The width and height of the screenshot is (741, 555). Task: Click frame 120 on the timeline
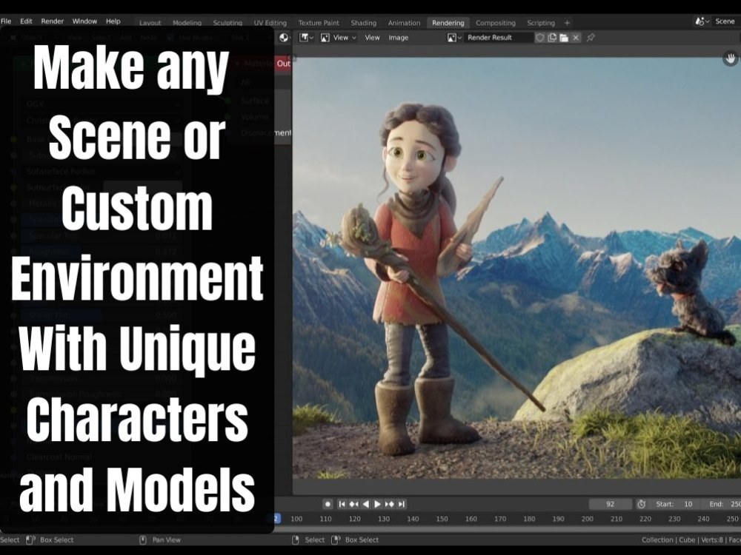coord(354,519)
